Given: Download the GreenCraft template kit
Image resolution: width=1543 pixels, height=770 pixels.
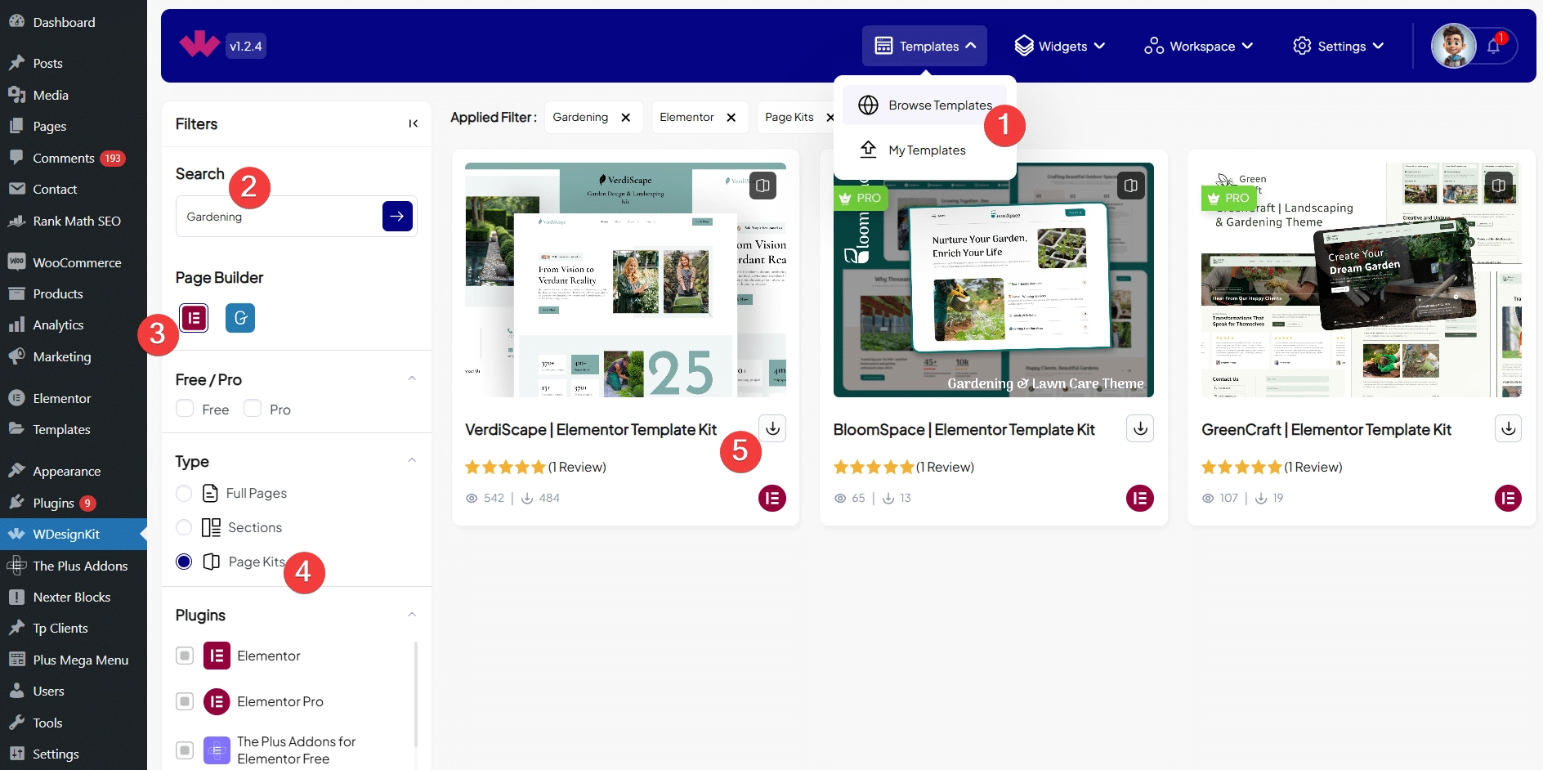Looking at the screenshot, I should 1508,428.
